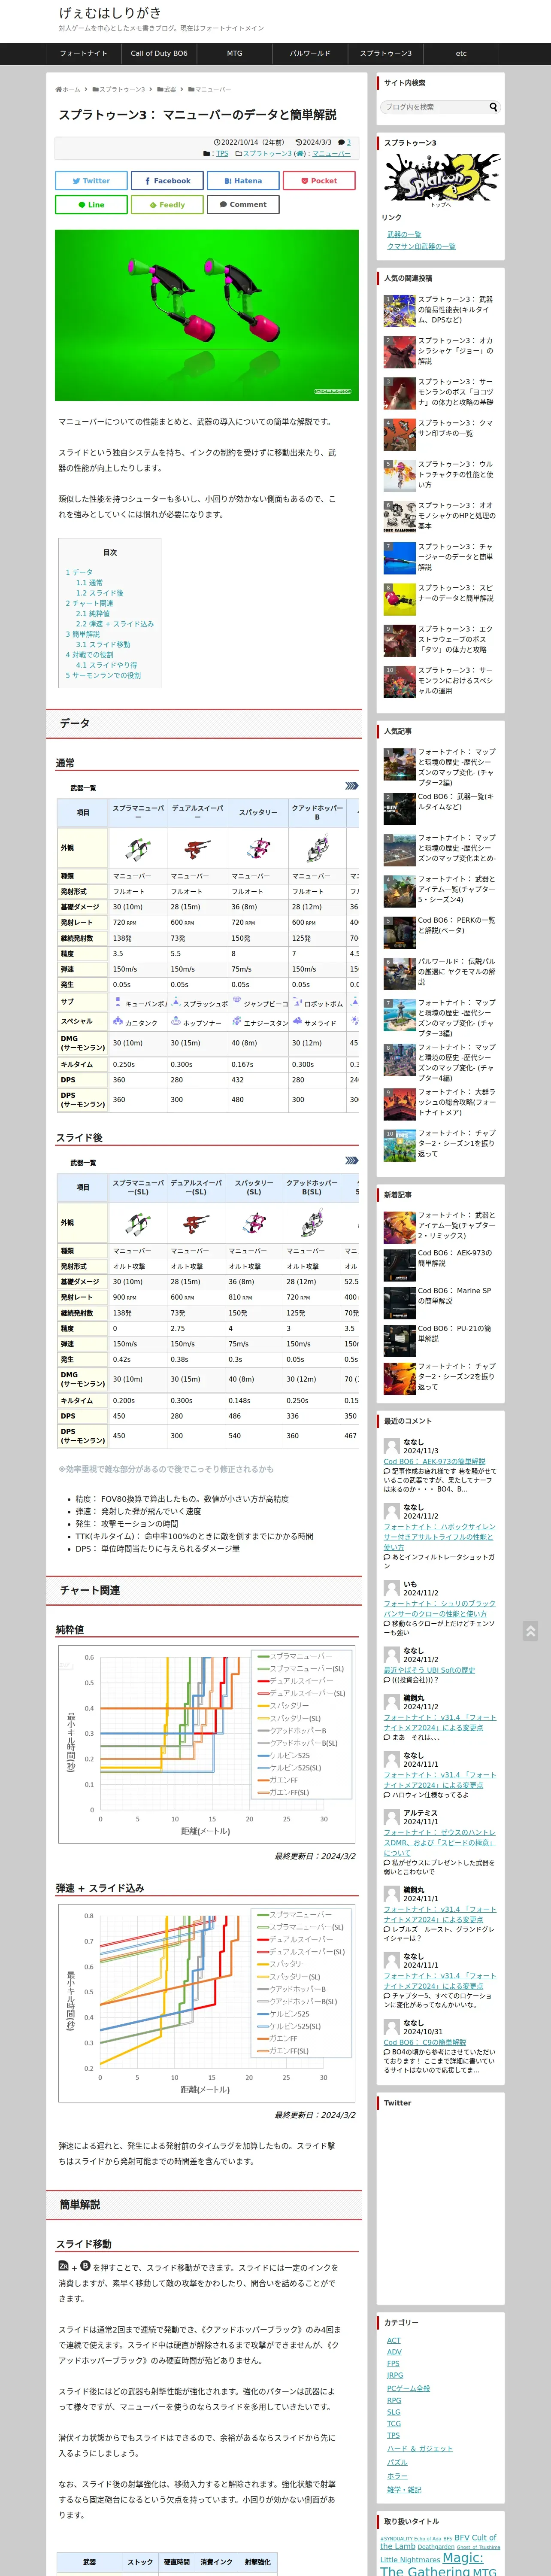Image resolution: width=551 pixels, height=2576 pixels.
Task: Jump to 5 サーモンランでの役割 in contents
Action: [103, 676]
